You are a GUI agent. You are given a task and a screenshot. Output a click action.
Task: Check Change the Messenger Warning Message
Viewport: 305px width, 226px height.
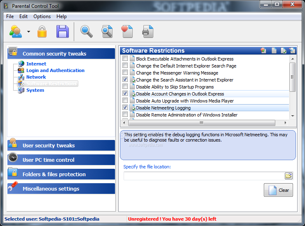pos(125,72)
